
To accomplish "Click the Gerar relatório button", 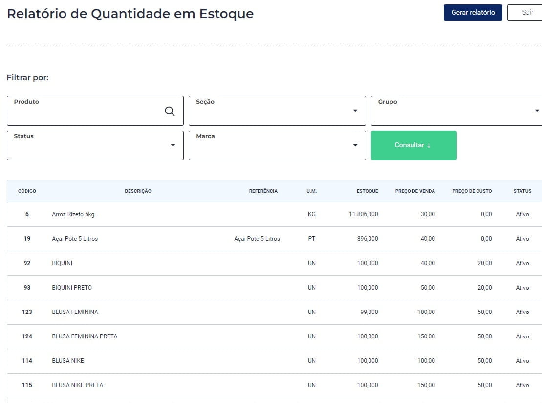I will pyautogui.click(x=473, y=13).
